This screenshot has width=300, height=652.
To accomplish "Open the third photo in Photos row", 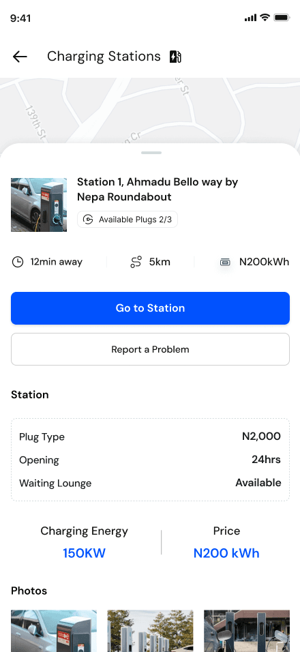I will [x=246, y=631].
